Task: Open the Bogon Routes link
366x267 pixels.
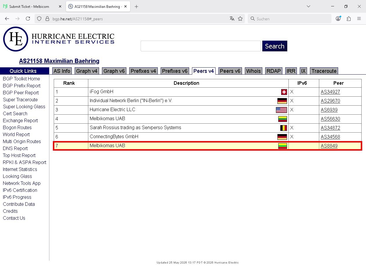Action: coord(17,127)
